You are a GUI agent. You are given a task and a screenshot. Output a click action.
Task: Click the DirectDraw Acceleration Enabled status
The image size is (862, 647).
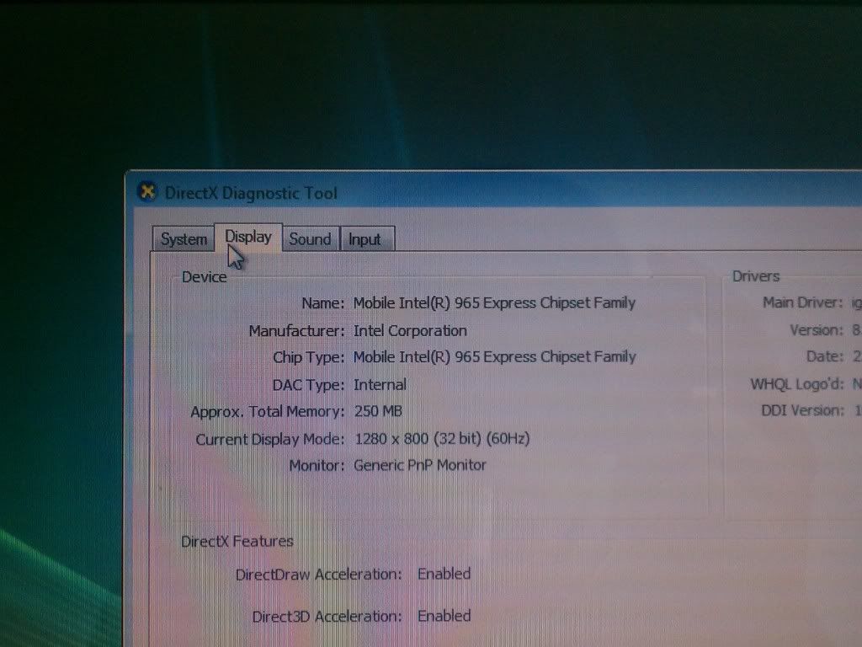pos(444,574)
